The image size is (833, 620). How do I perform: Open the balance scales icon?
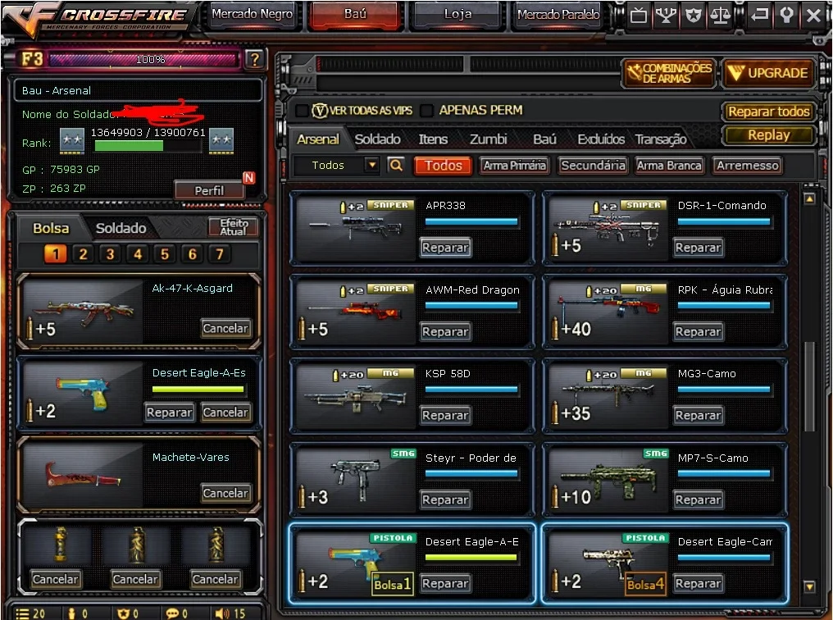721,16
